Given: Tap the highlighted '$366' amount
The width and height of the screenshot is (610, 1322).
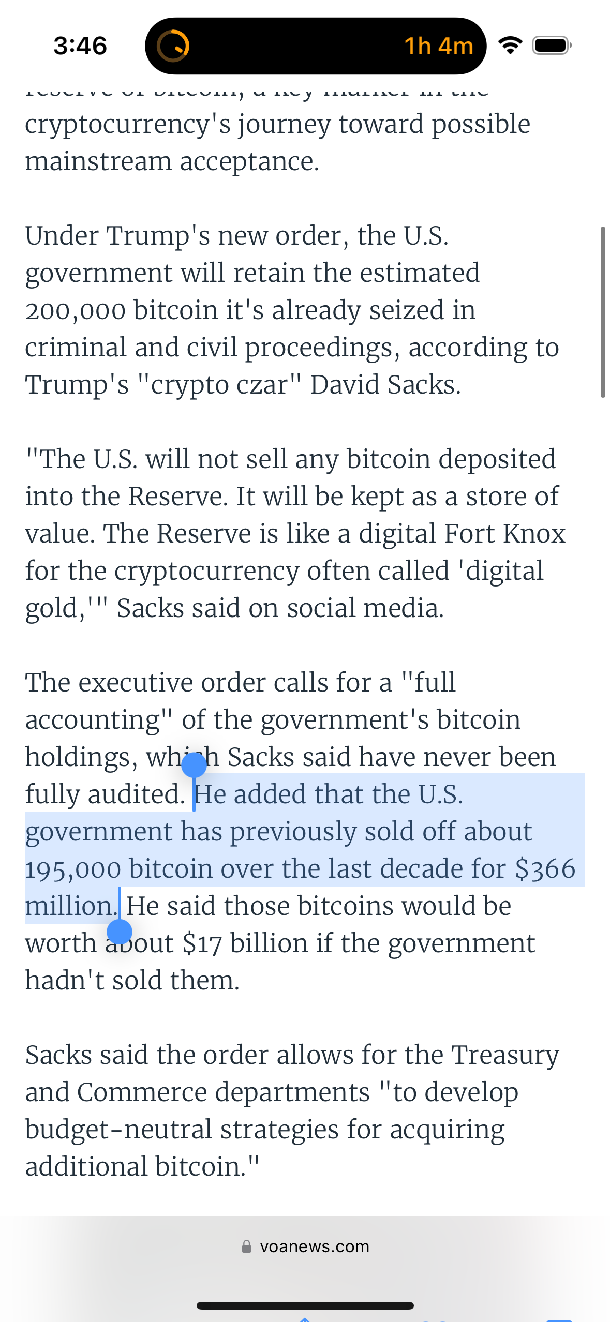Looking at the screenshot, I should (545, 869).
